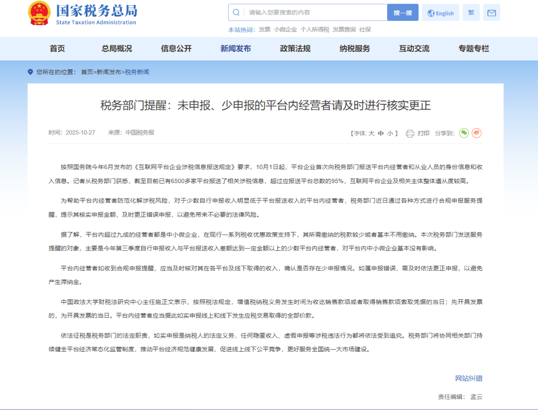Viewport: 538px width, 410px height.
Task: Click the print icon next to 打印
Action: 409,133
